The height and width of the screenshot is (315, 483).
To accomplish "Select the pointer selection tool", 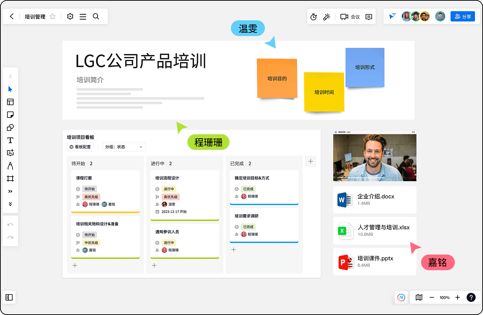I will pos(10,89).
